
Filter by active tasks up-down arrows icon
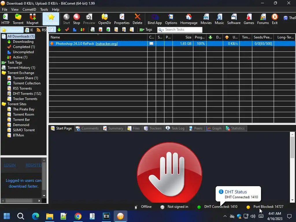coord(82,30)
